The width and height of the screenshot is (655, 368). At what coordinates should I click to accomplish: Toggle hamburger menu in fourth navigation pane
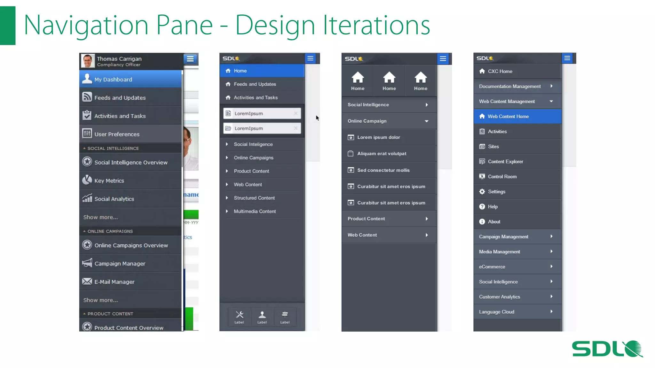[567, 58]
